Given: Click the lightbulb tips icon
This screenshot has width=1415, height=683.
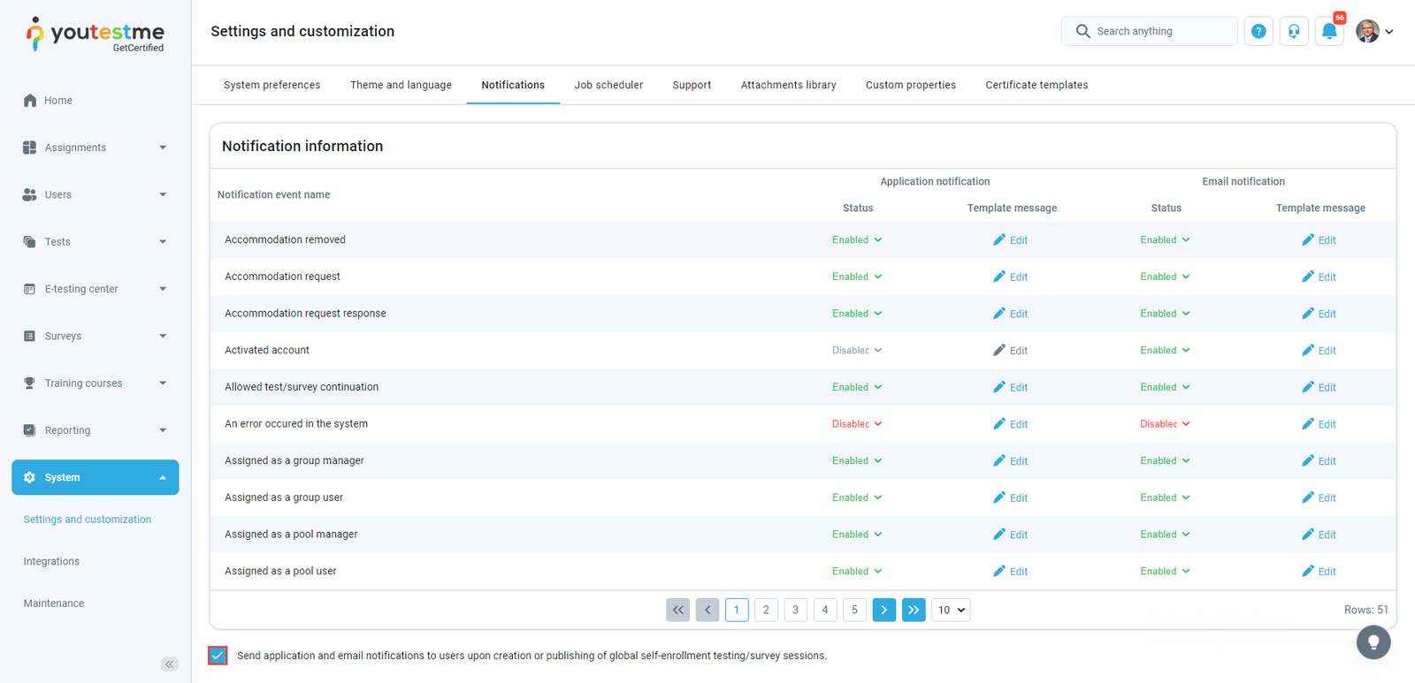Looking at the screenshot, I should coord(1373,642).
